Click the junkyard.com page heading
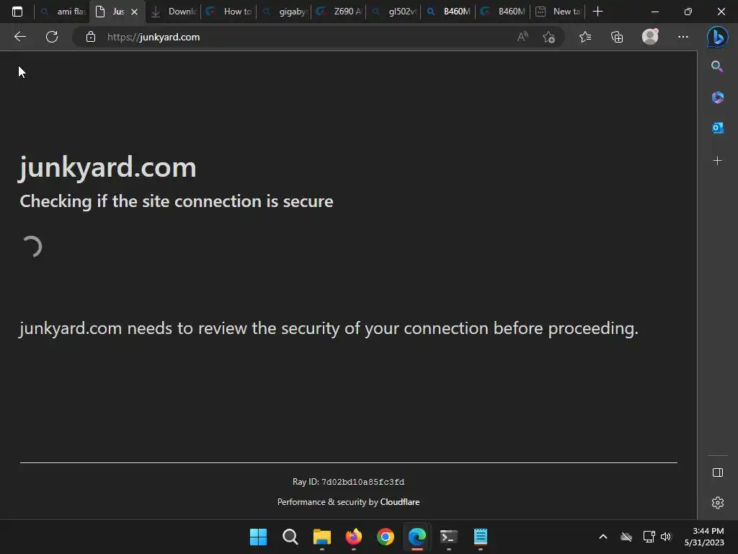Image resolution: width=738 pixels, height=554 pixels. pos(107,167)
